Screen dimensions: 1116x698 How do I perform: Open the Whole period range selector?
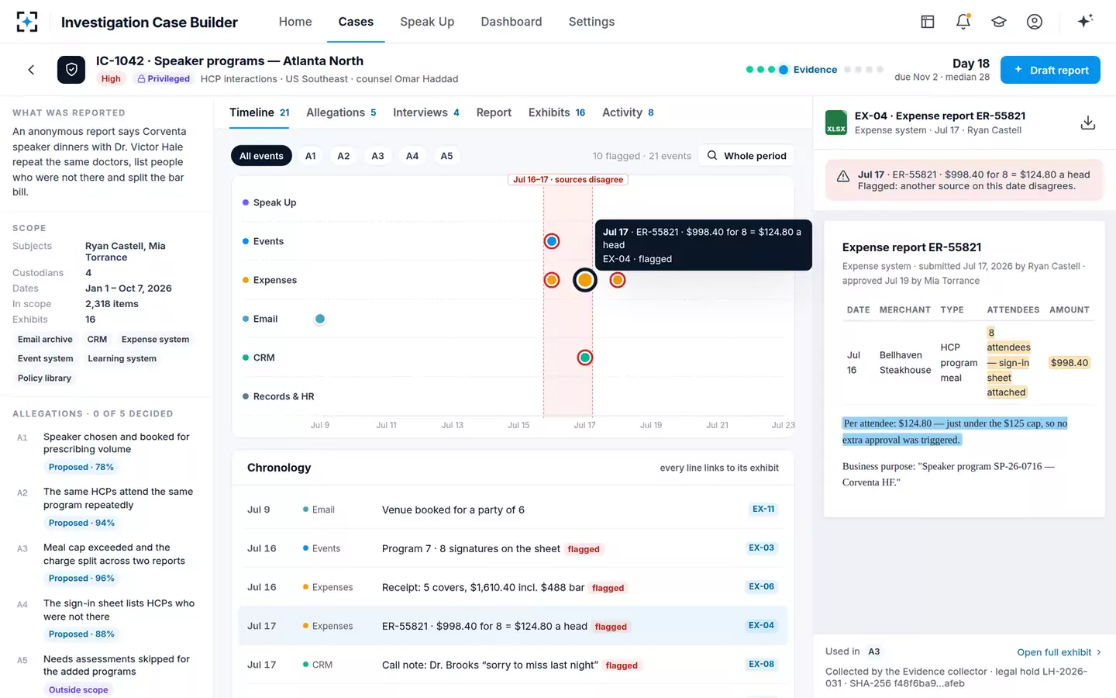[x=746, y=156]
